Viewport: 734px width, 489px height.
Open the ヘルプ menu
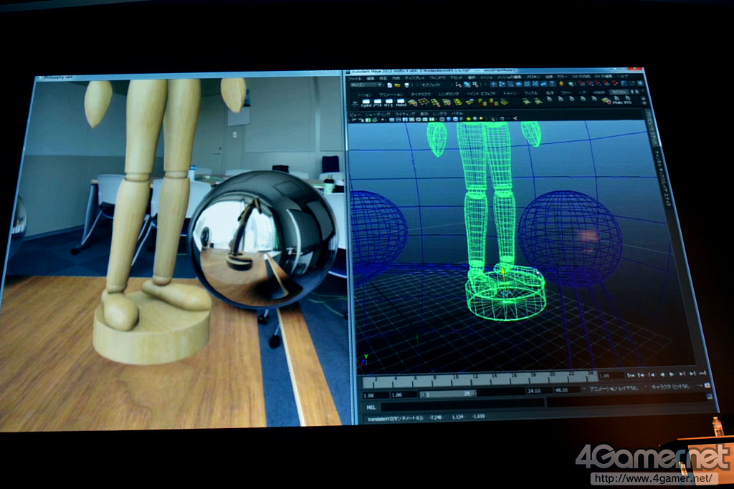pos(622,76)
